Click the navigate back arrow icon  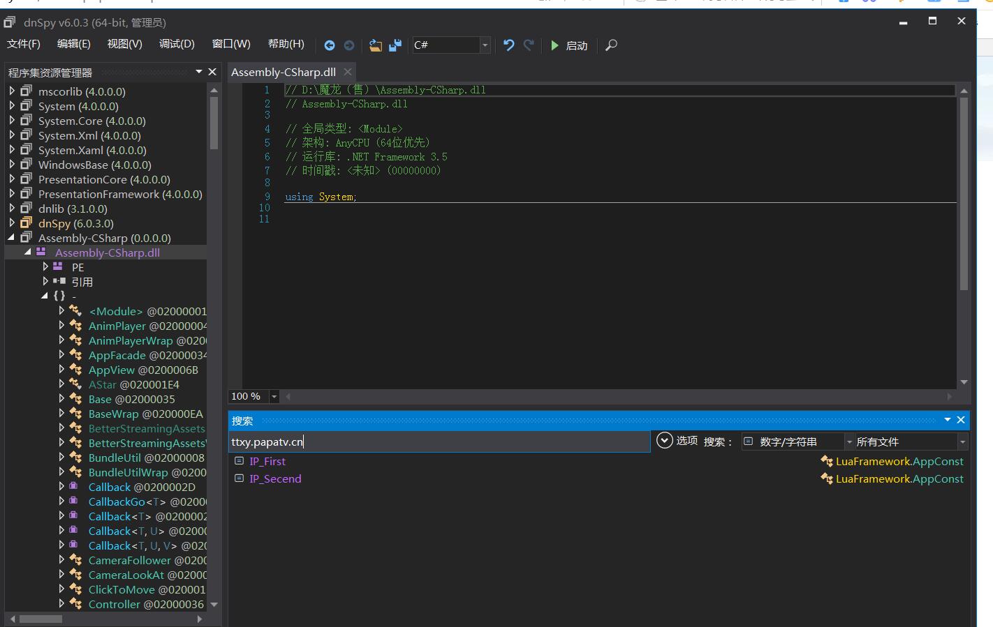330,45
